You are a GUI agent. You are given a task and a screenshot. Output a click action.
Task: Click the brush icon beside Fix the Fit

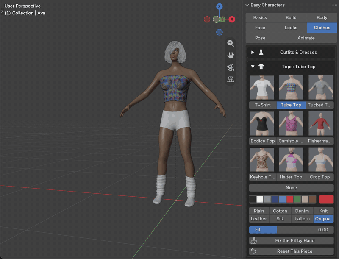(x=254, y=240)
